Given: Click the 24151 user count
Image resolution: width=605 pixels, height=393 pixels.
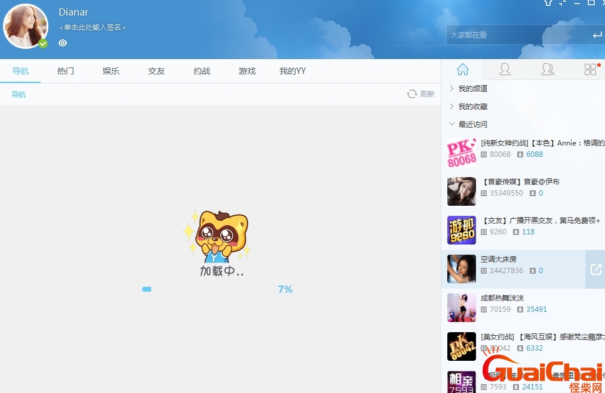Looking at the screenshot, I should click(x=533, y=386).
